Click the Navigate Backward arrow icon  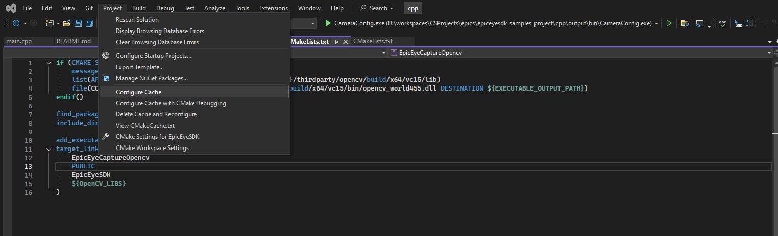[16, 23]
